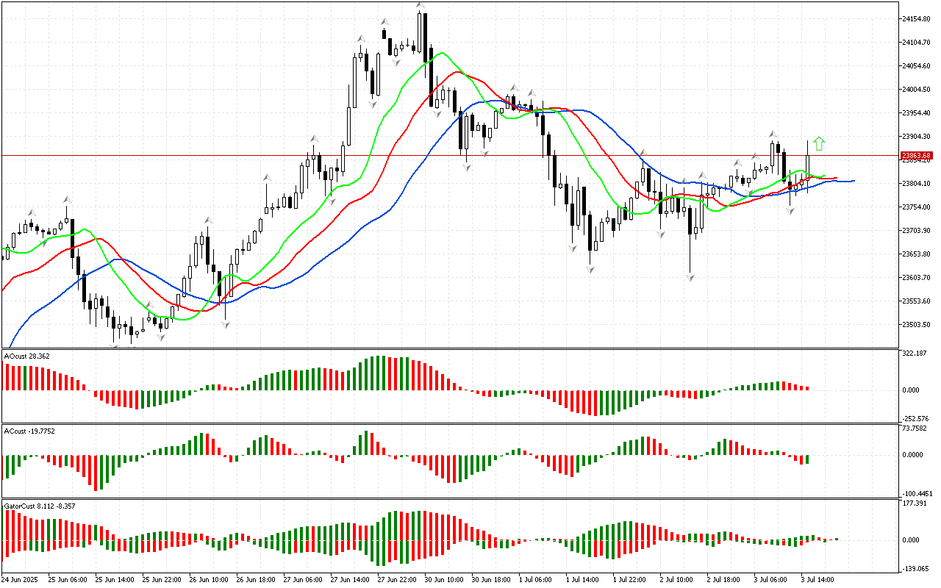Select the right end of the blue Alligator line
The width and height of the screenshot is (941, 588).
click(853, 181)
